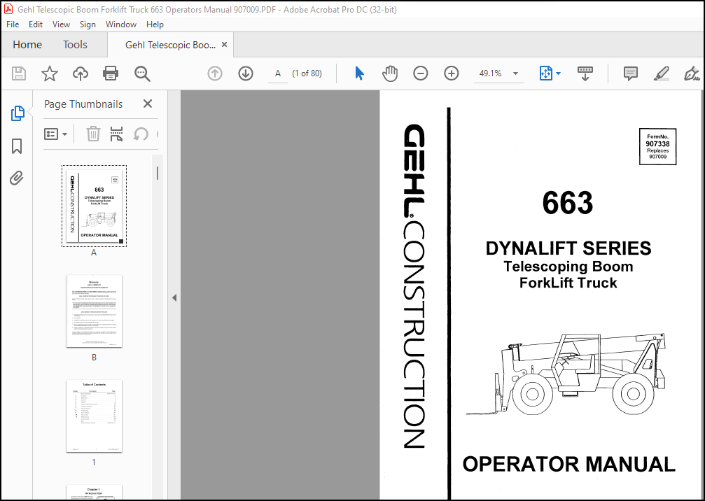
Task: Select page B Warranty thumbnail
Action: tap(94, 311)
